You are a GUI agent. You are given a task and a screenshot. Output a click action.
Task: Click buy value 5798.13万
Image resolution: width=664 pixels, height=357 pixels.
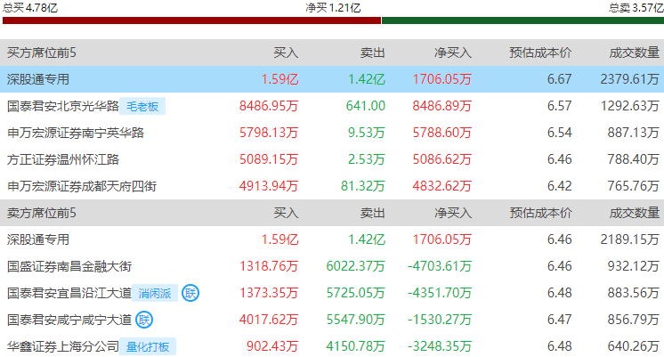[x=269, y=133]
